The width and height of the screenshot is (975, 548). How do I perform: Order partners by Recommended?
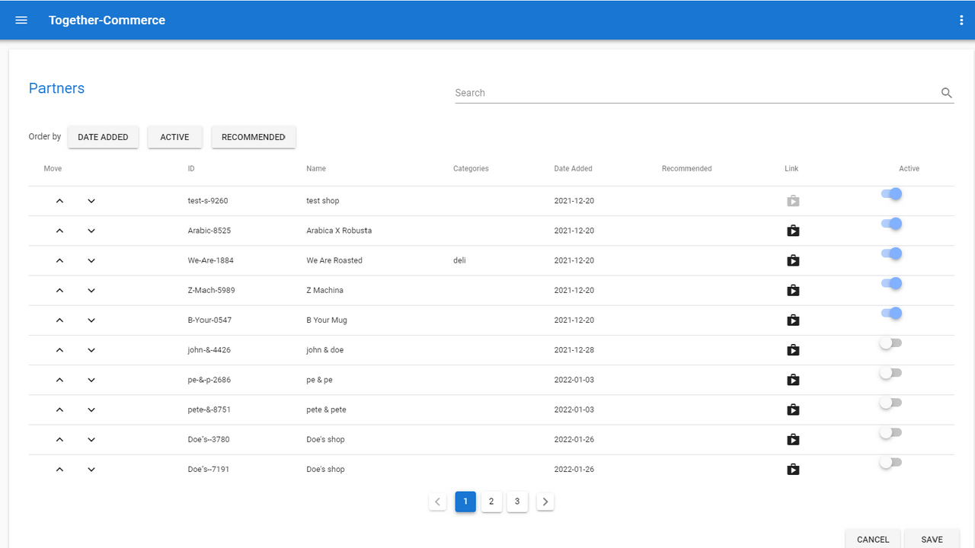point(254,137)
